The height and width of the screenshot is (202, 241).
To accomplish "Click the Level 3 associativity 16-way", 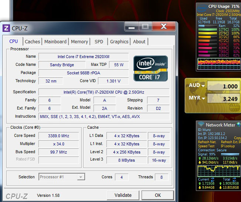I will click(159, 160).
